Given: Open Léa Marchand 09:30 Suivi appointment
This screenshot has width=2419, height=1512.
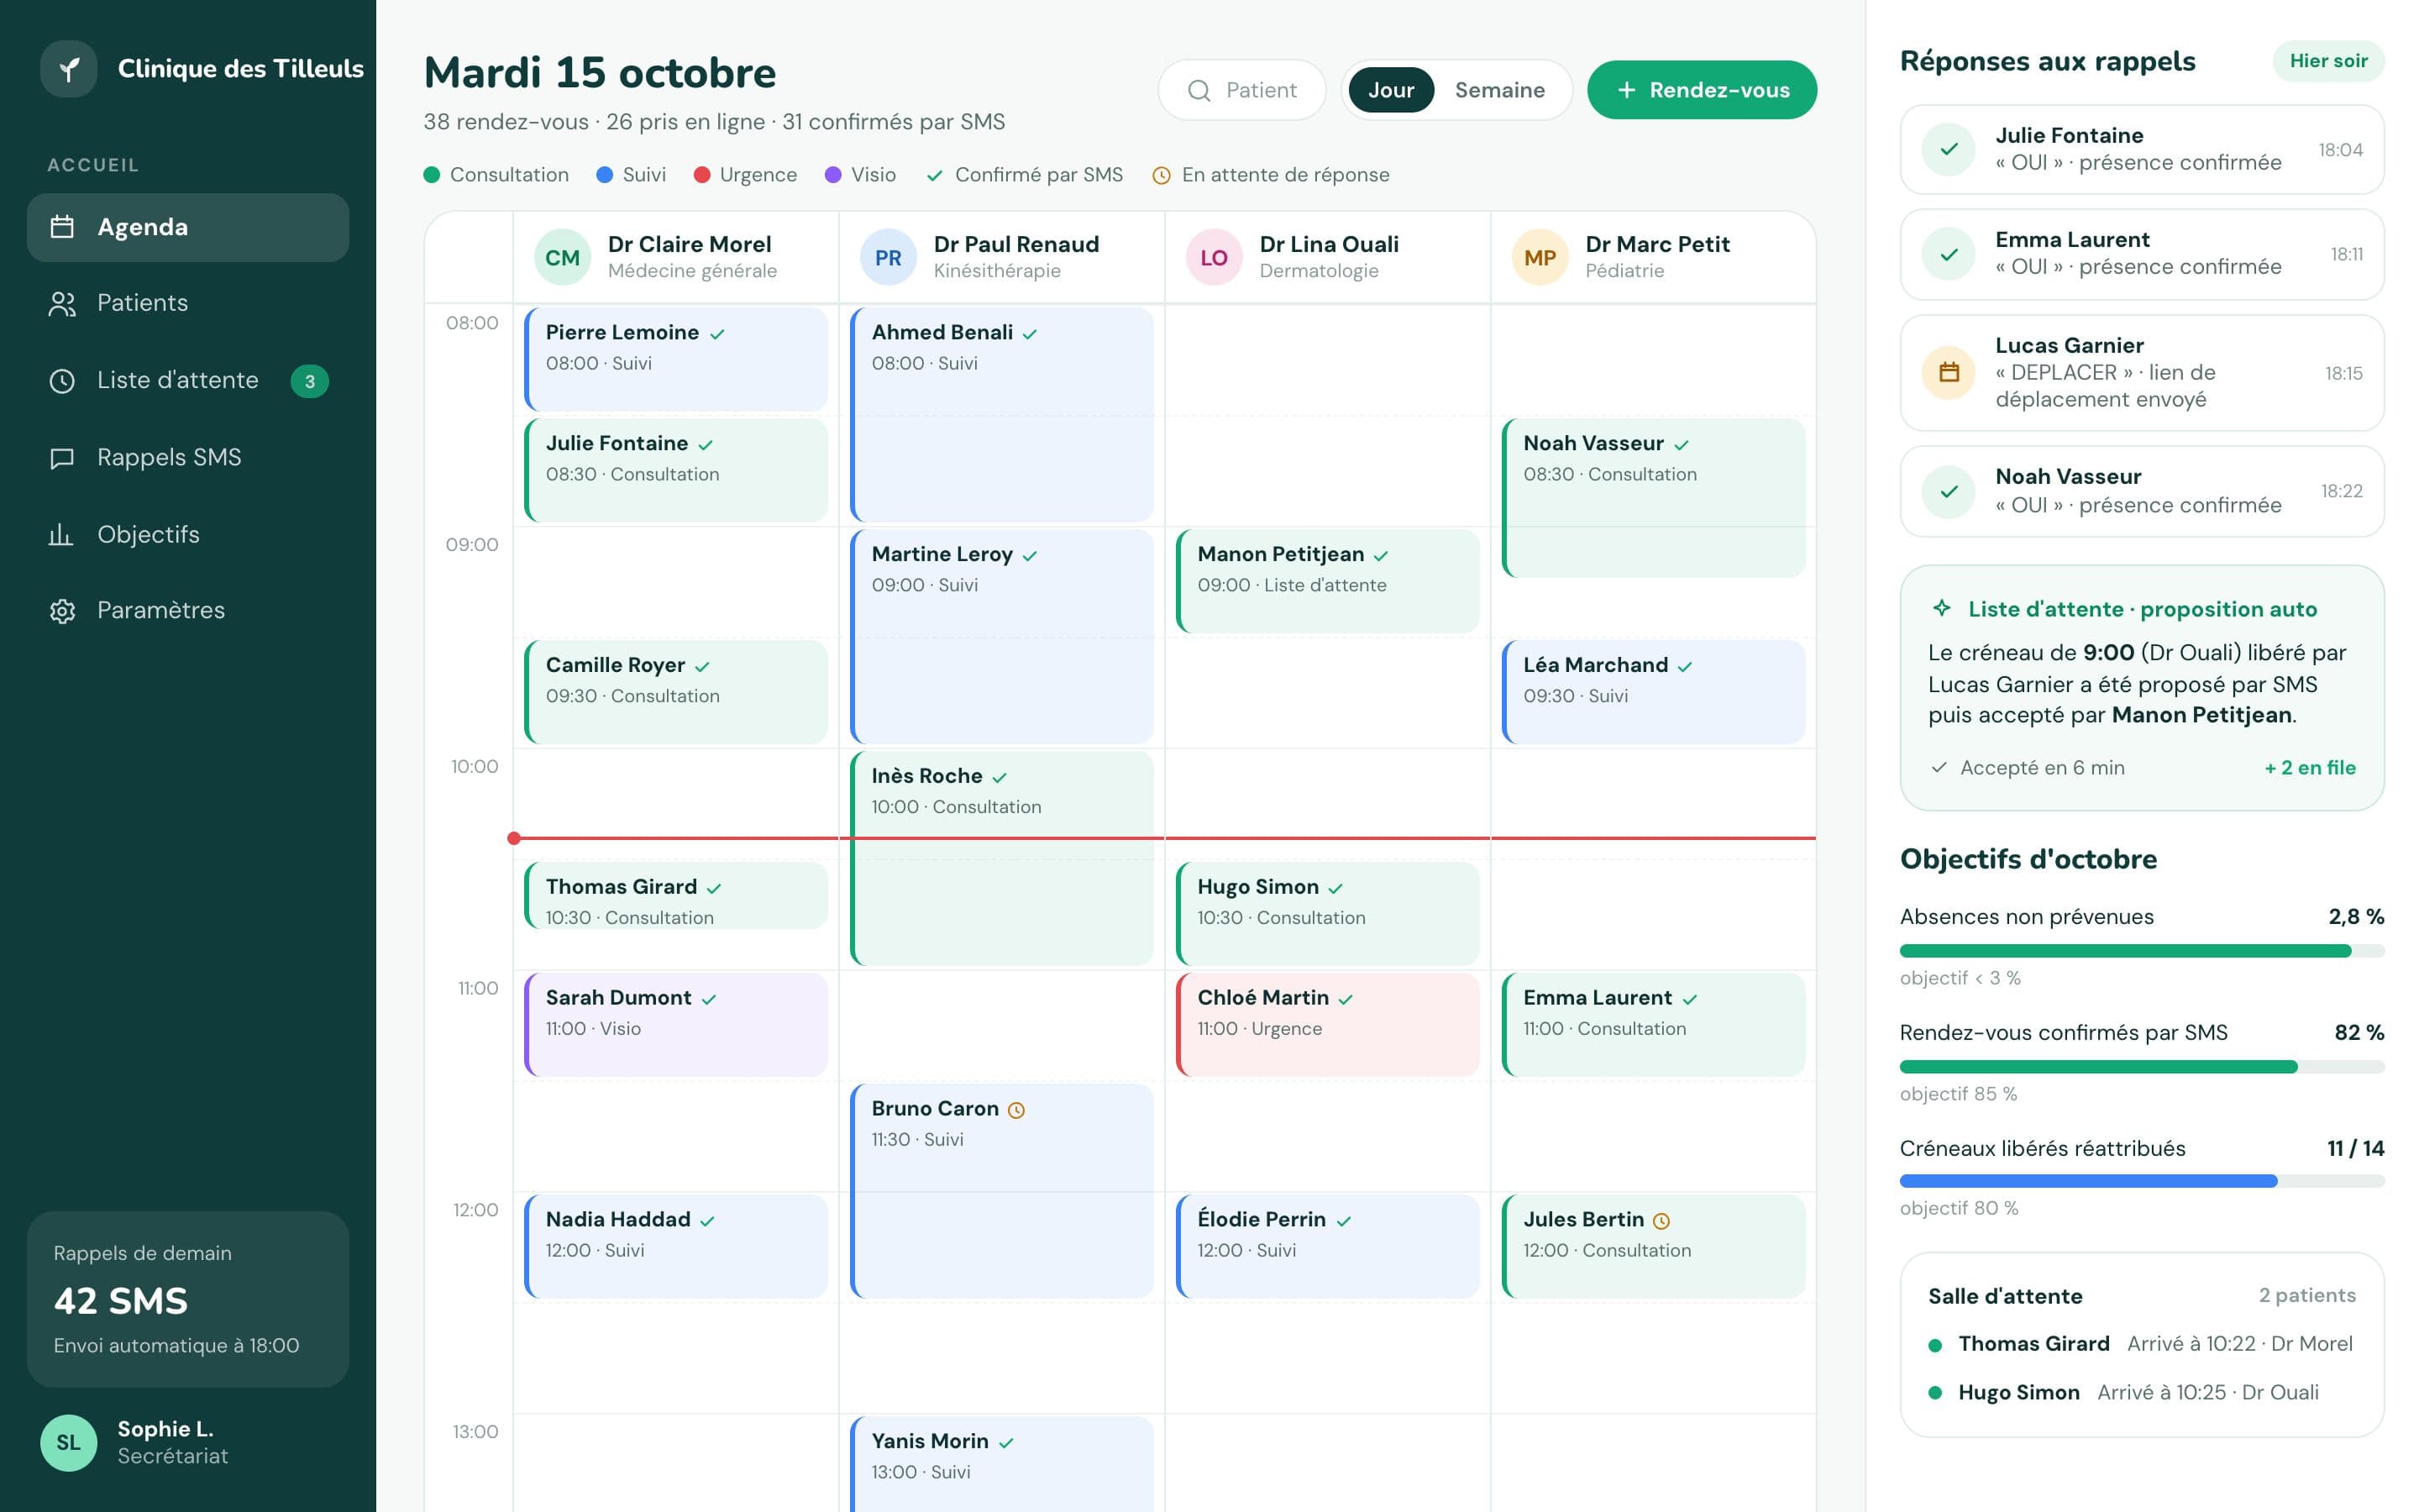Looking at the screenshot, I should [x=1653, y=692].
